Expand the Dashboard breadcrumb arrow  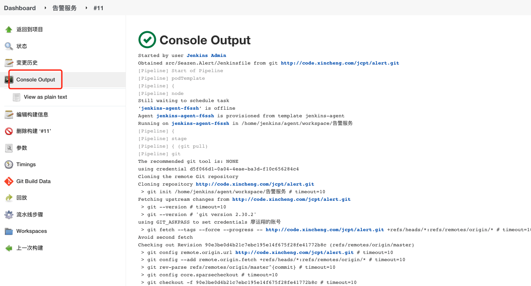tap(45, 8)
